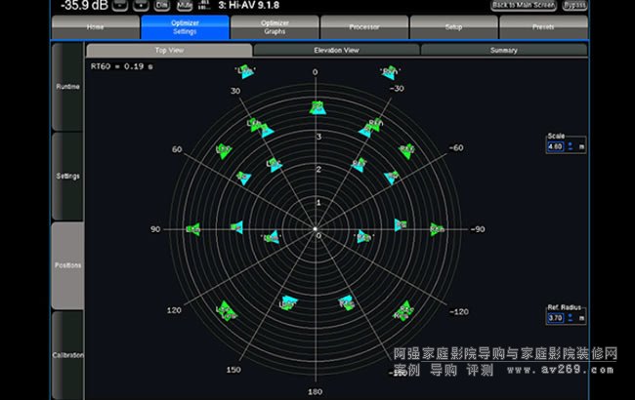Click Back to Main Screen button
Viewport: 635px width, 400px height.
click(523, 6)
